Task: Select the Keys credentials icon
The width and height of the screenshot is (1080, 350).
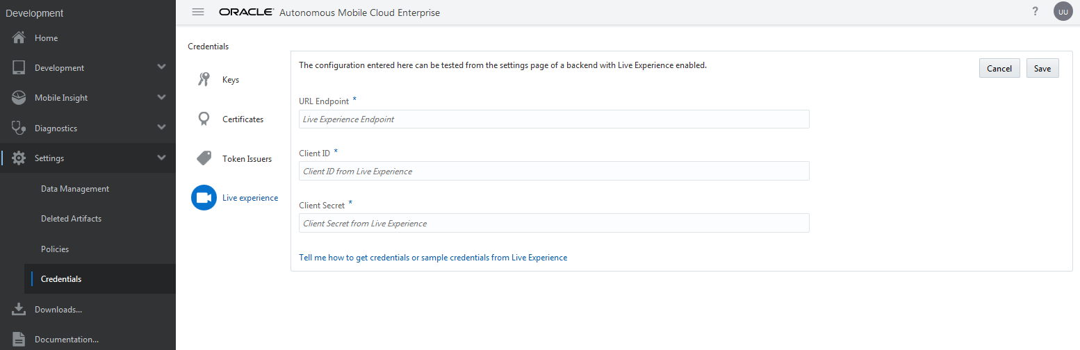Action: 204,80
